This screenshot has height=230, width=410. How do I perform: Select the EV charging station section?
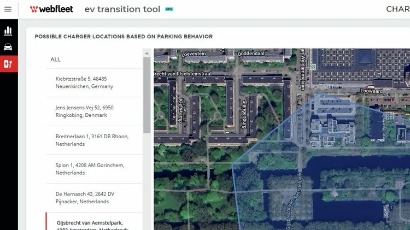tap(9, 64)
